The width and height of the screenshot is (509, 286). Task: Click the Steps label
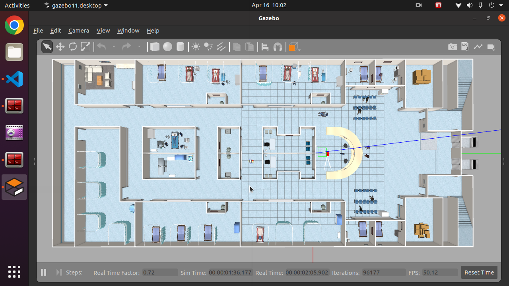click(74, 272)
